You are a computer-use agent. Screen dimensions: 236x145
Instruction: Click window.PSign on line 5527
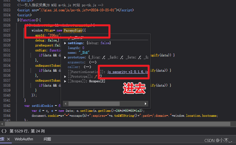42,30
